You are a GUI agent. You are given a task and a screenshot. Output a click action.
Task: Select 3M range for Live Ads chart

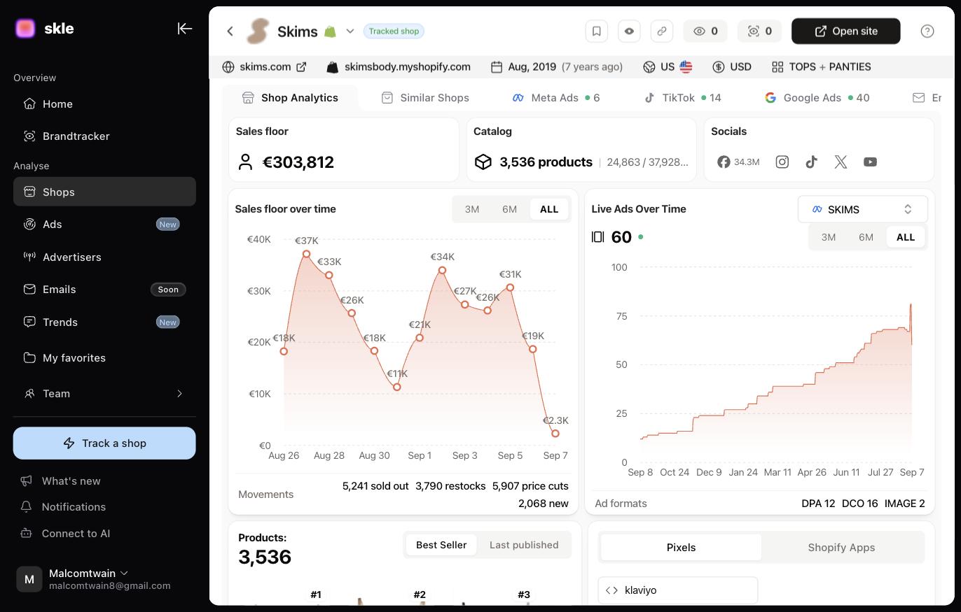(x=829, y=237)
